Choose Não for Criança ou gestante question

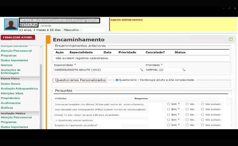pyautogui.click(x=187, y=115)
